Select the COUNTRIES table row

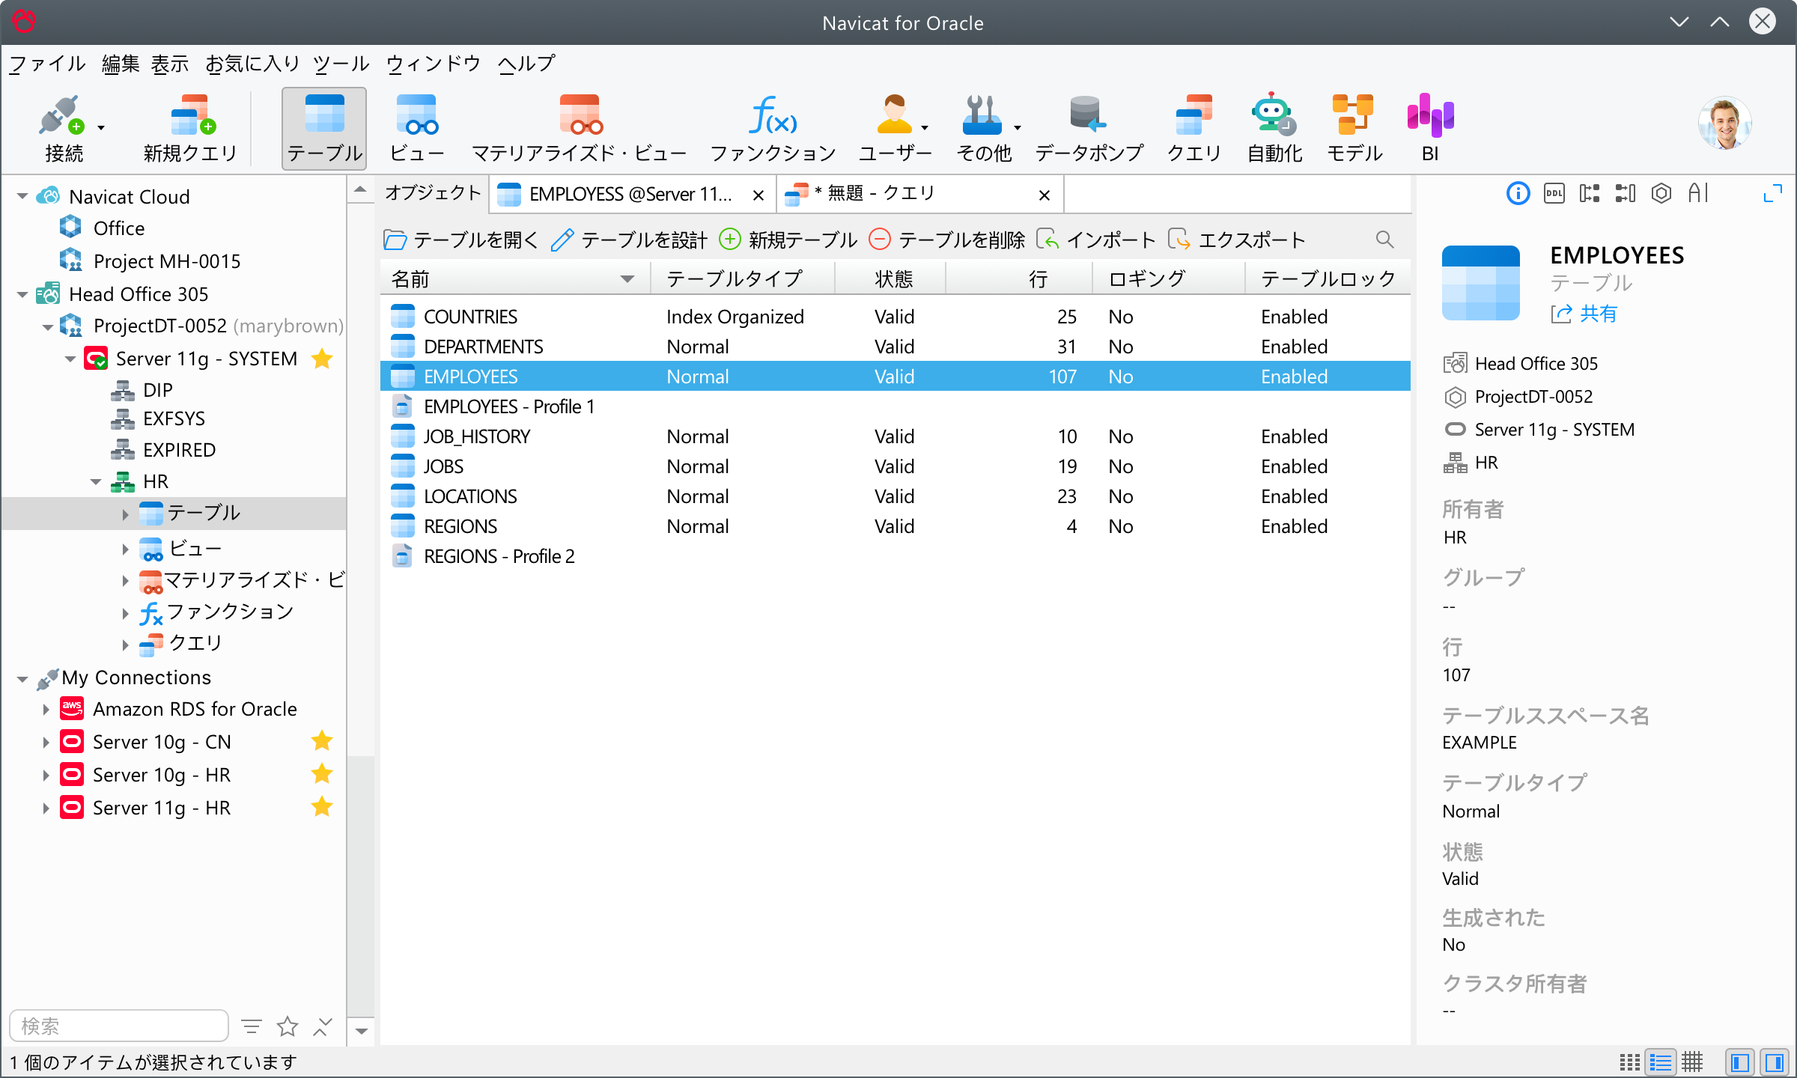[896, 317]
